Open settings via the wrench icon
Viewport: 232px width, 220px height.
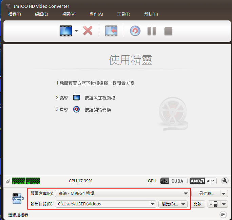[x=225, y=181]
